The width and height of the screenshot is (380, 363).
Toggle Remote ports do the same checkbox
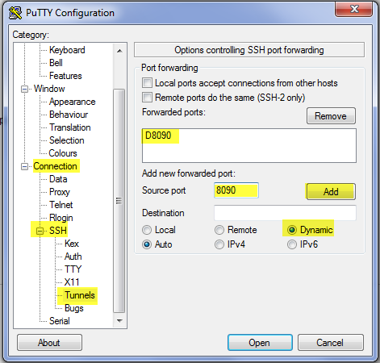147,97
